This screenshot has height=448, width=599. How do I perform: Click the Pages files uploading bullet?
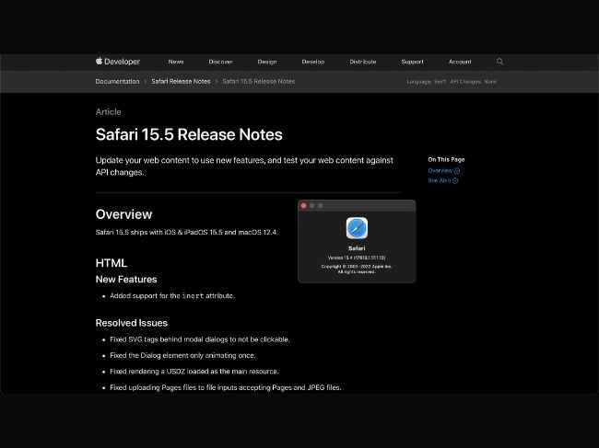pos(226,387)
